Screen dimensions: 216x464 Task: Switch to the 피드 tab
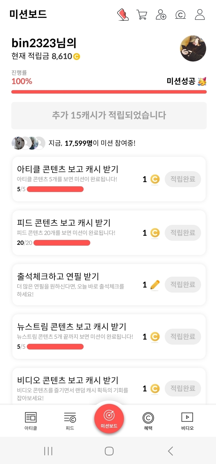pyautogui.click(x=70, y=421)
